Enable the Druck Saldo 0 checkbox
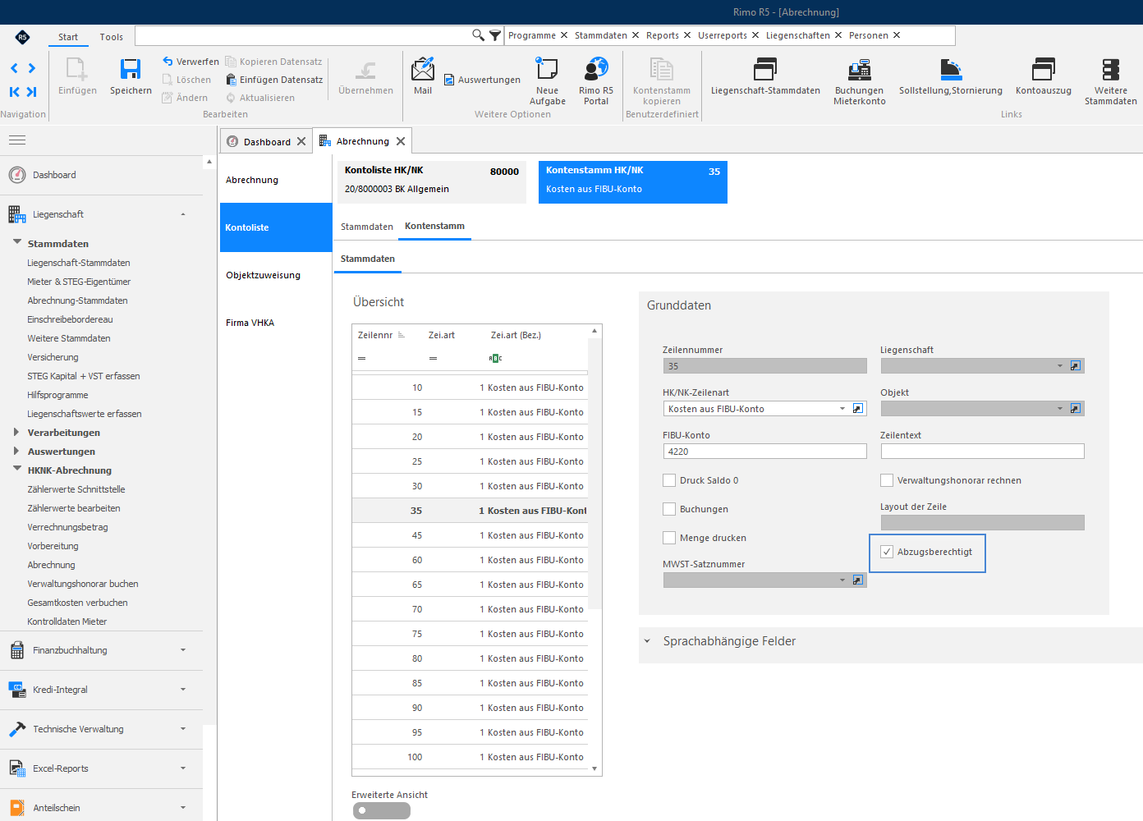1143x821 pixels. pos(669,480)
